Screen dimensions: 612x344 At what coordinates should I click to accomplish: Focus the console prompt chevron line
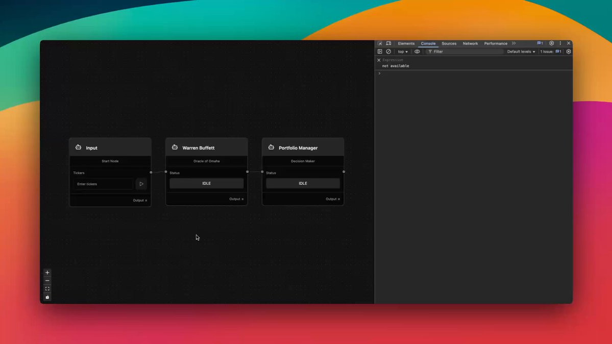(x=474, y=73)
